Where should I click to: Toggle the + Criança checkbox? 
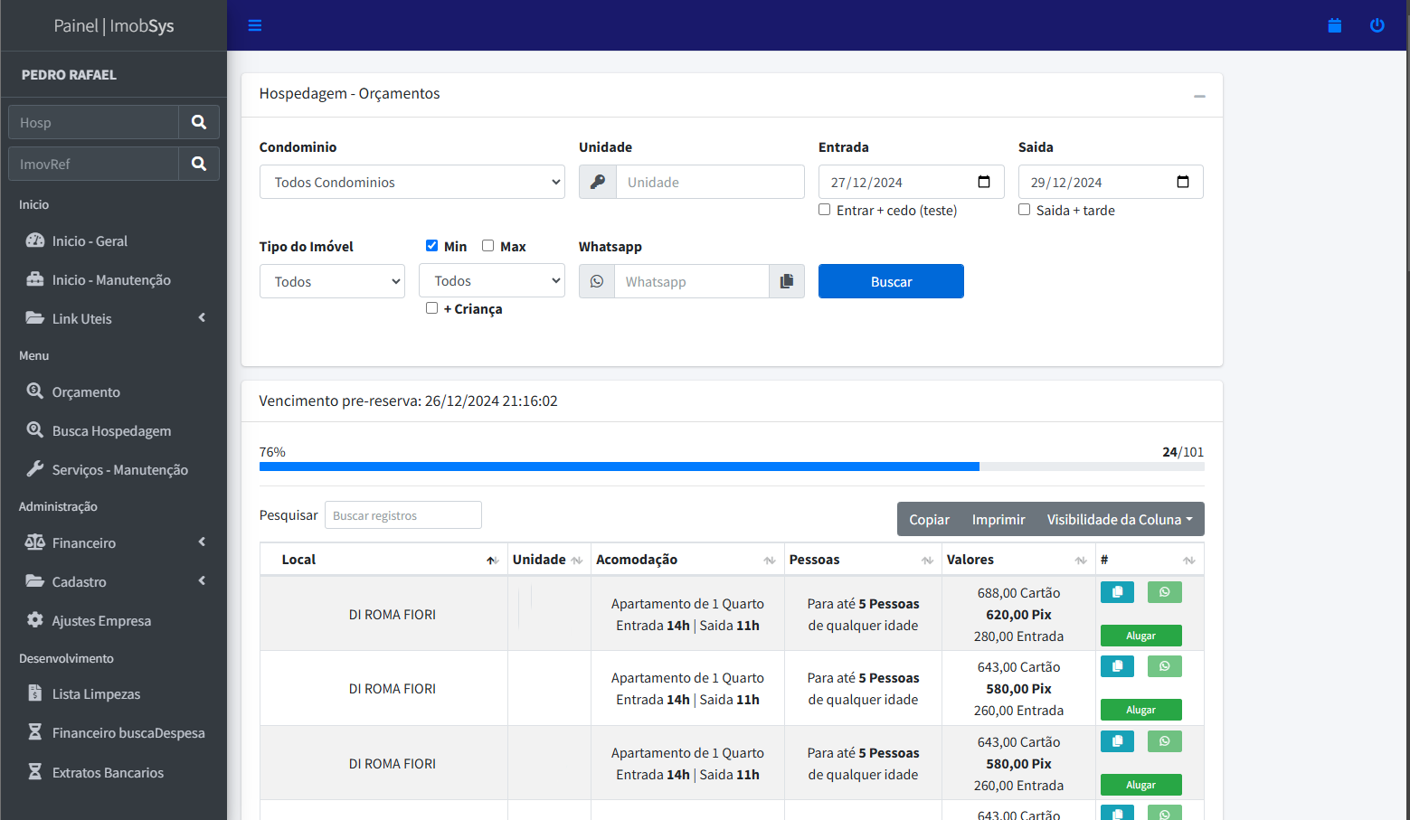click(x=432, y=308)
